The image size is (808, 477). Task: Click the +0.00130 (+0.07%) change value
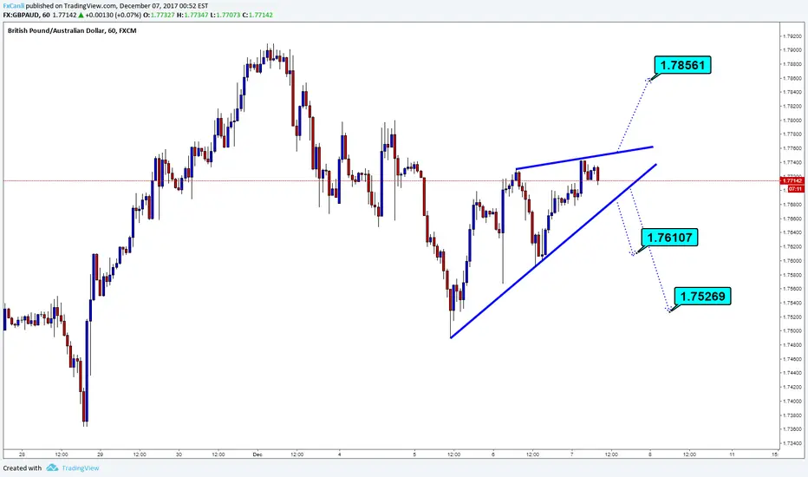click(x=114, y=15)
